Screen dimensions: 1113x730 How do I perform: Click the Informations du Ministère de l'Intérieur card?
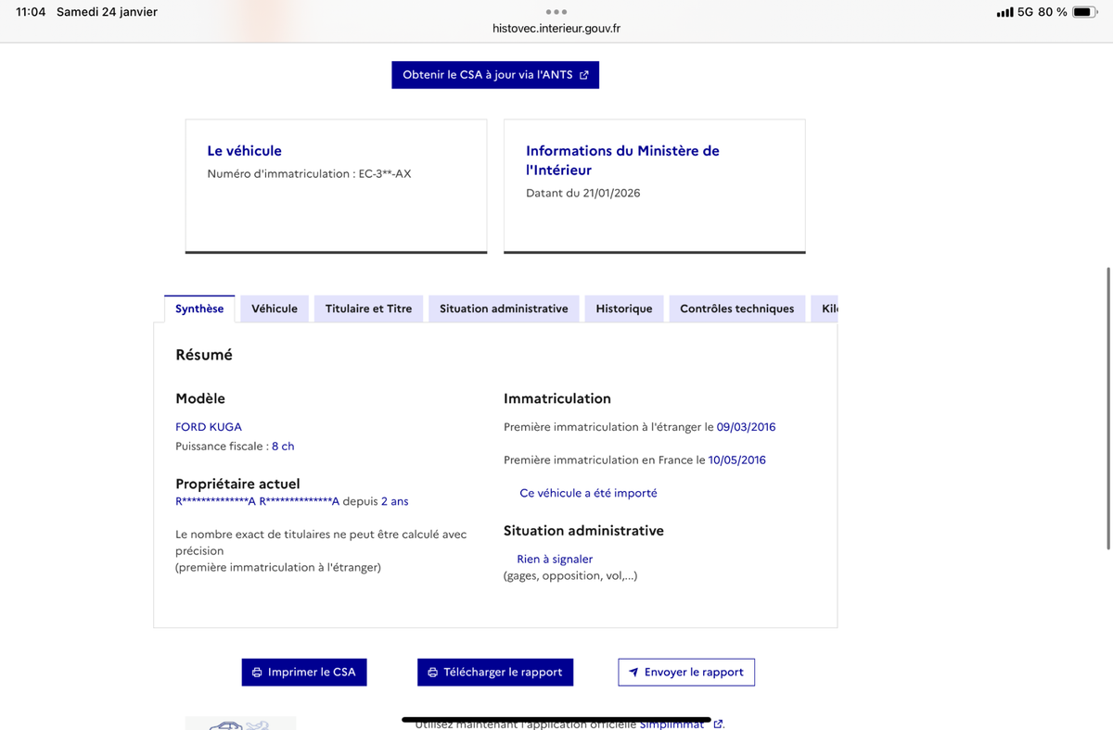(x=655, y=186)
